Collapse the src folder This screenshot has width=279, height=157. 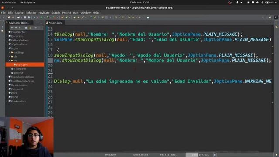(10, 61)
